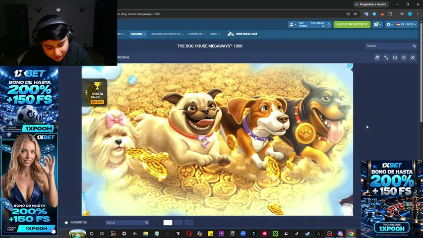Open Twitch app from taskbar
The height and width of the screenshot is (238, 423).
tap(221, 234)
